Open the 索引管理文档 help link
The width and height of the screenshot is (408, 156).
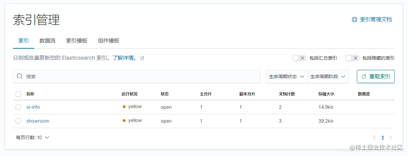tap(372, 20)
